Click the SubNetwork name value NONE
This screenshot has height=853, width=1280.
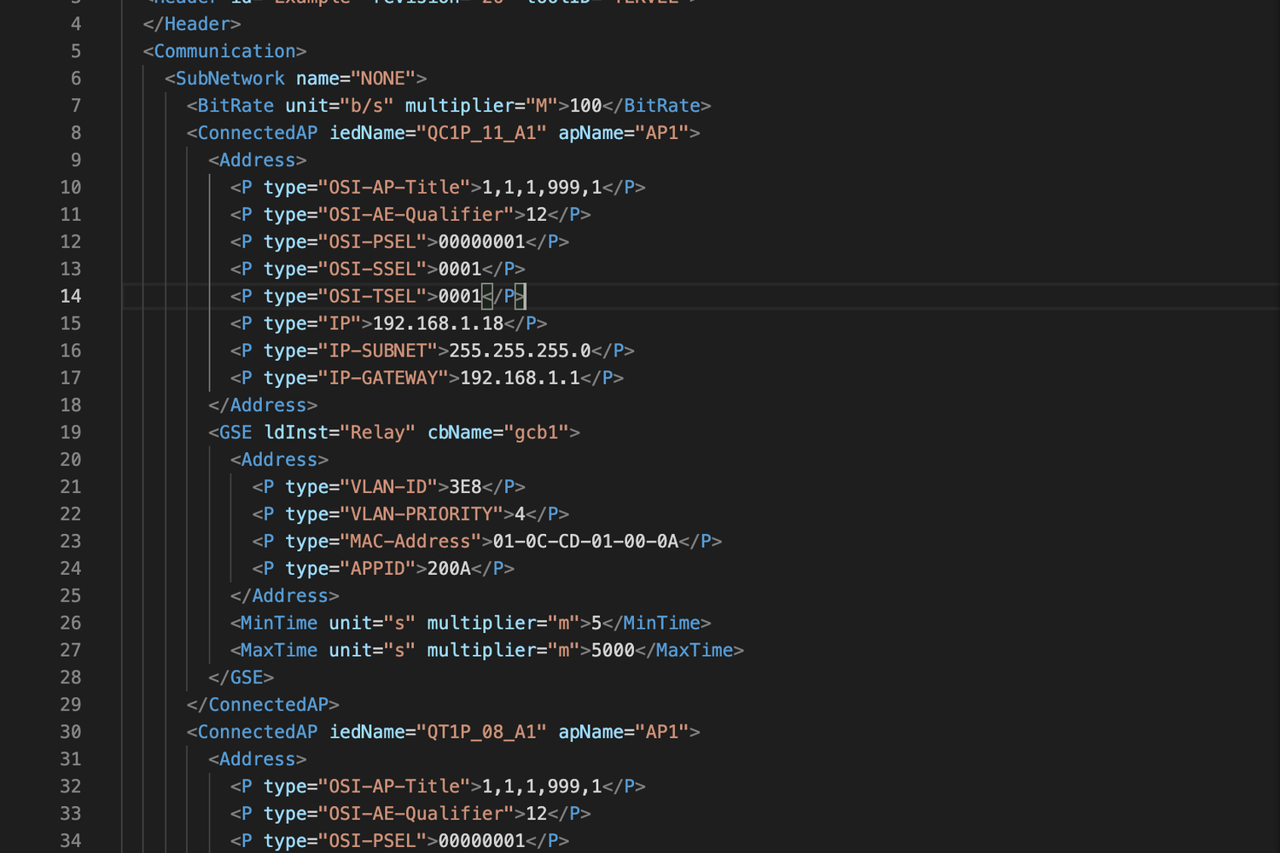coord(382,78)
